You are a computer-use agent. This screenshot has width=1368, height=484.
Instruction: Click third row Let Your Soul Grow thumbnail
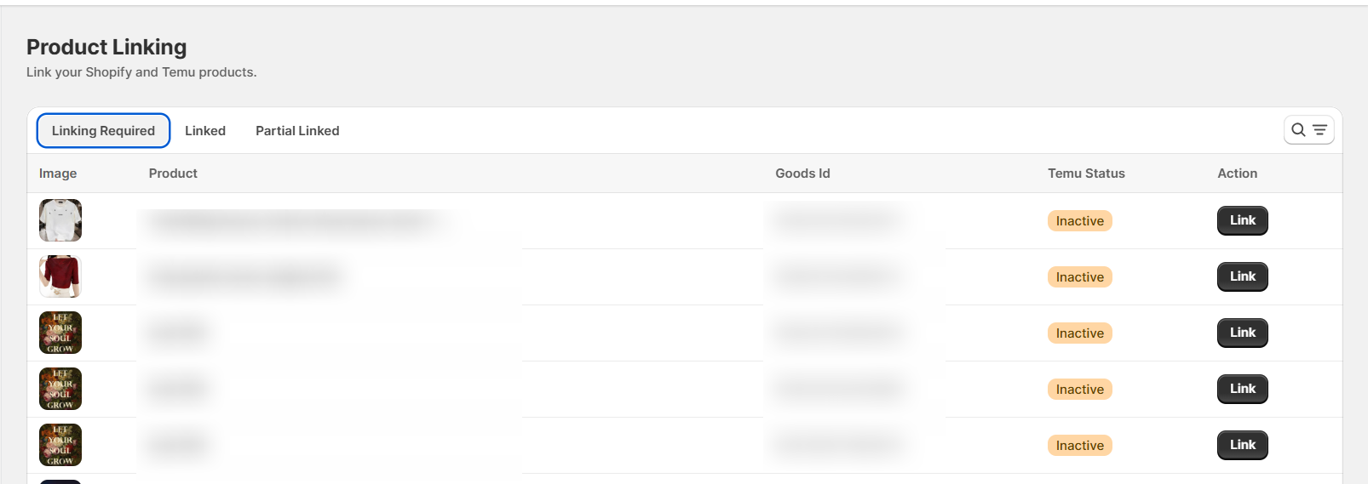[60, 333]
